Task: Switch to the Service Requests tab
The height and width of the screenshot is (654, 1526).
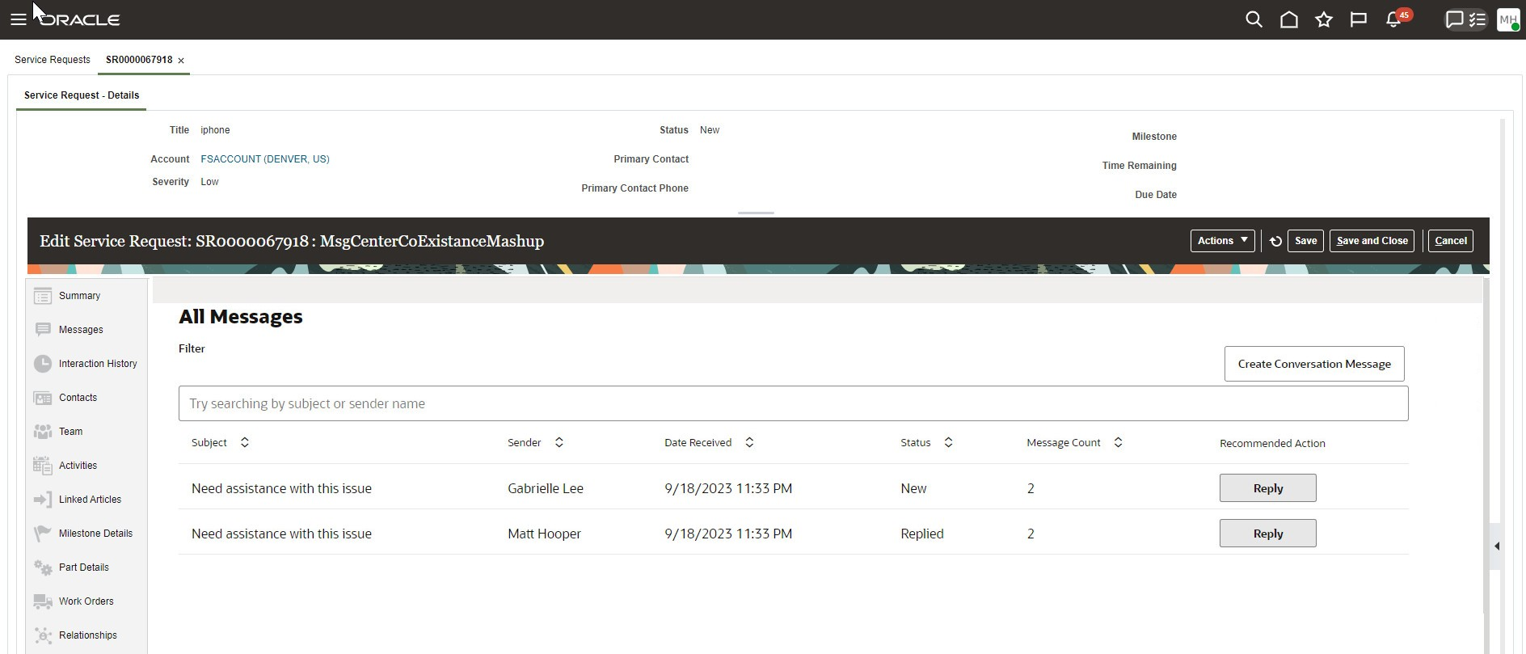Action: click(x=53, y=60)
